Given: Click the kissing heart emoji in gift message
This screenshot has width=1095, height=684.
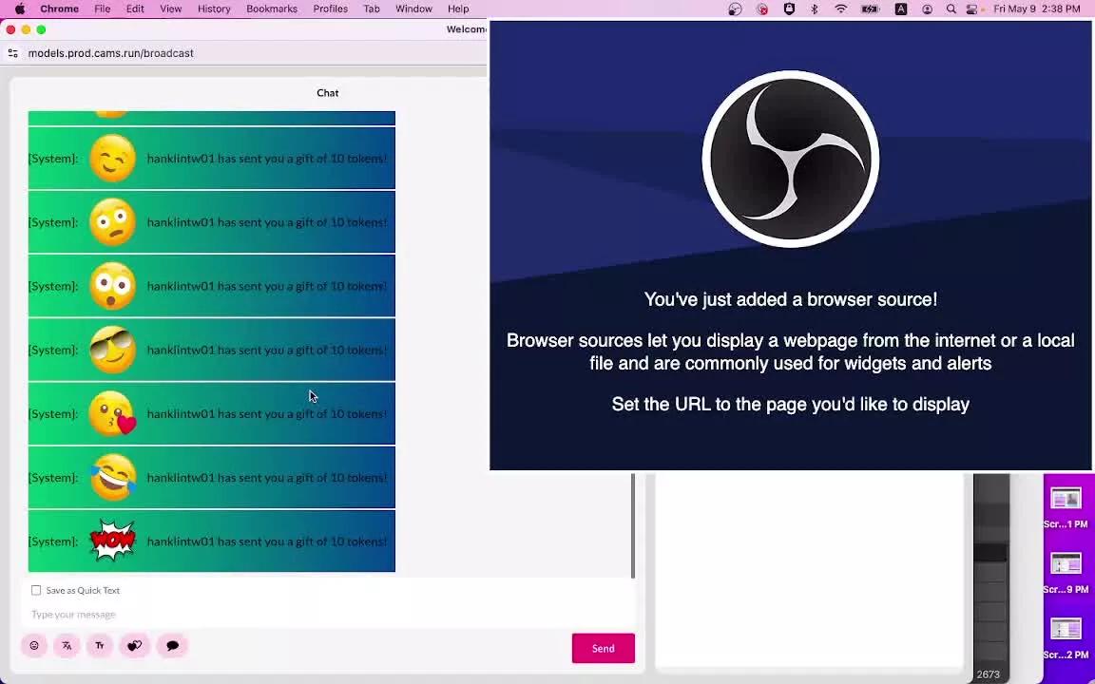Looking at the screenshot, I should (112, 414).
